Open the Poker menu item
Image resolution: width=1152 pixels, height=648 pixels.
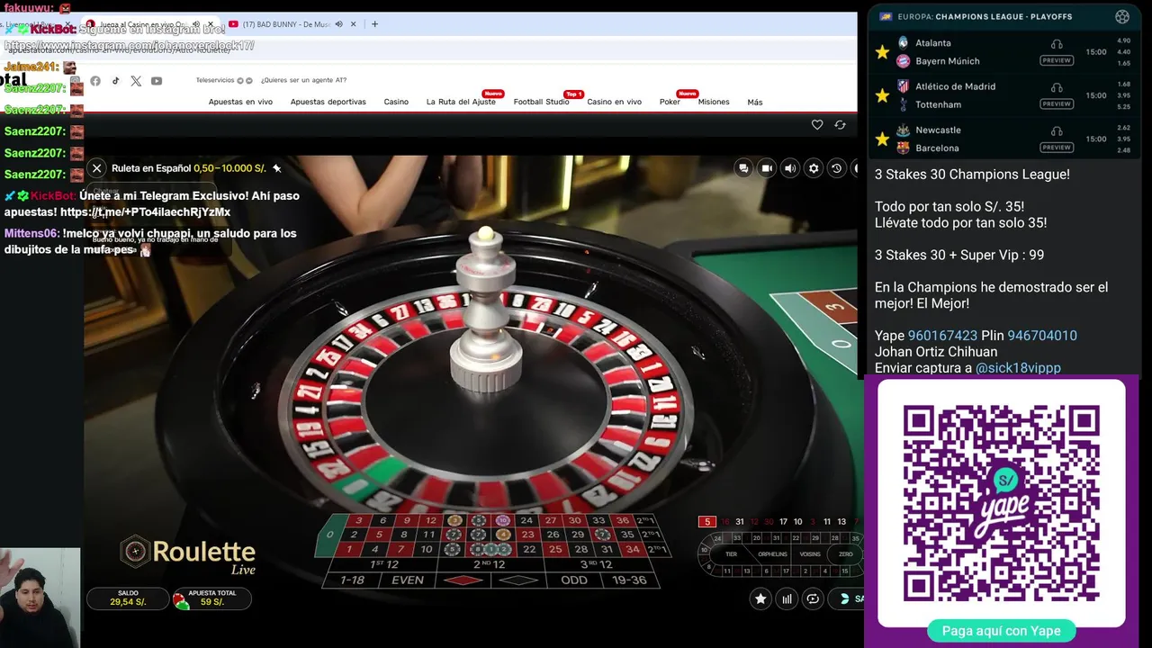[x=670, y=102]
